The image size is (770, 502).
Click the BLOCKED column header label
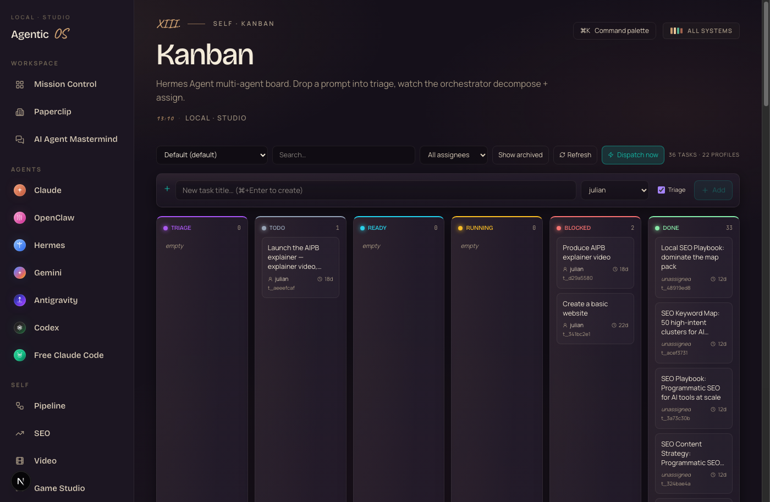click(x=577, y=228)
